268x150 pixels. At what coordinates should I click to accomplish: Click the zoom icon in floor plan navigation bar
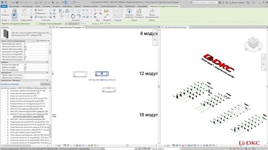click(x=155, y=40)
